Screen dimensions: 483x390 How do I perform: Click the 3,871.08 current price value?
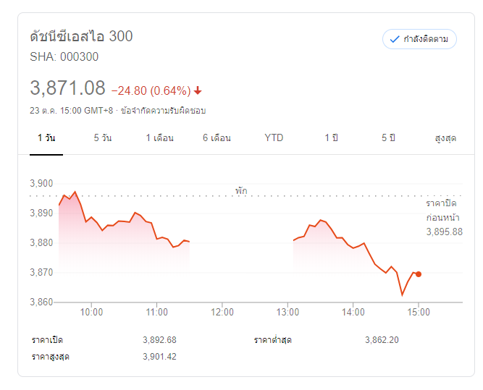click(68, 88)
